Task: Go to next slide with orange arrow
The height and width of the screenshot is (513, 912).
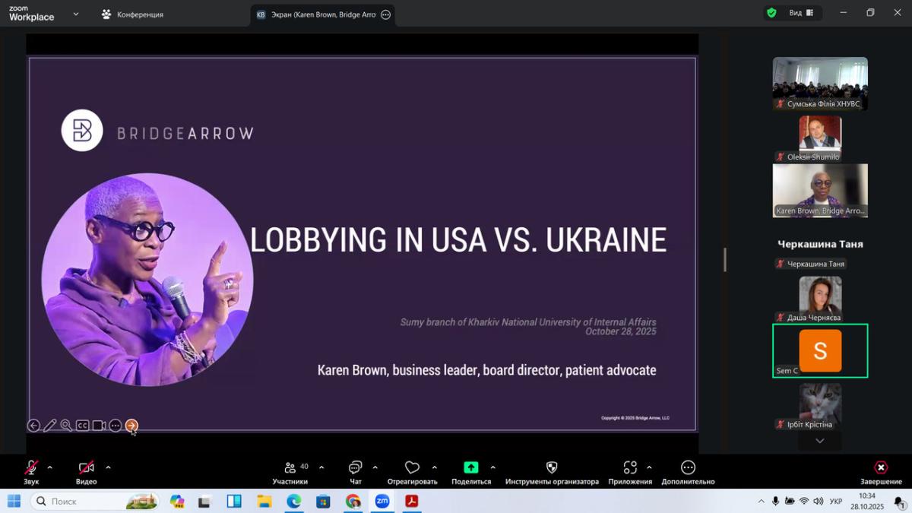Action: tap(131, 426)
